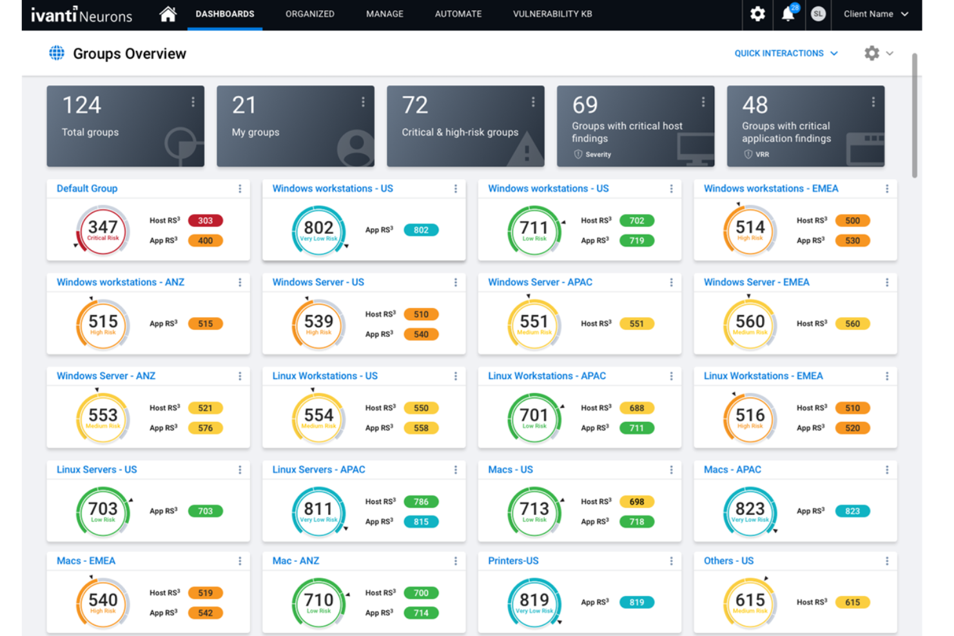Open the Linux Servers - US group link
The width and height of the screenshot is (954, 636).
click(x=96, y=469)
